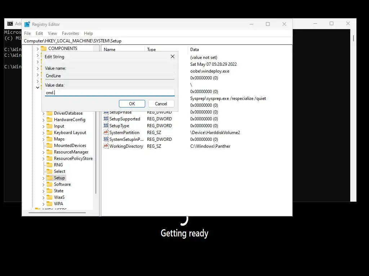Click the DriverDatabase folder icon

49,113
